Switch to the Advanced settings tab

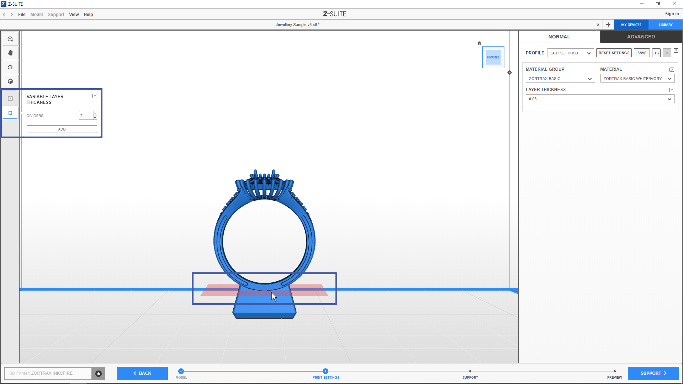[641, 37]
